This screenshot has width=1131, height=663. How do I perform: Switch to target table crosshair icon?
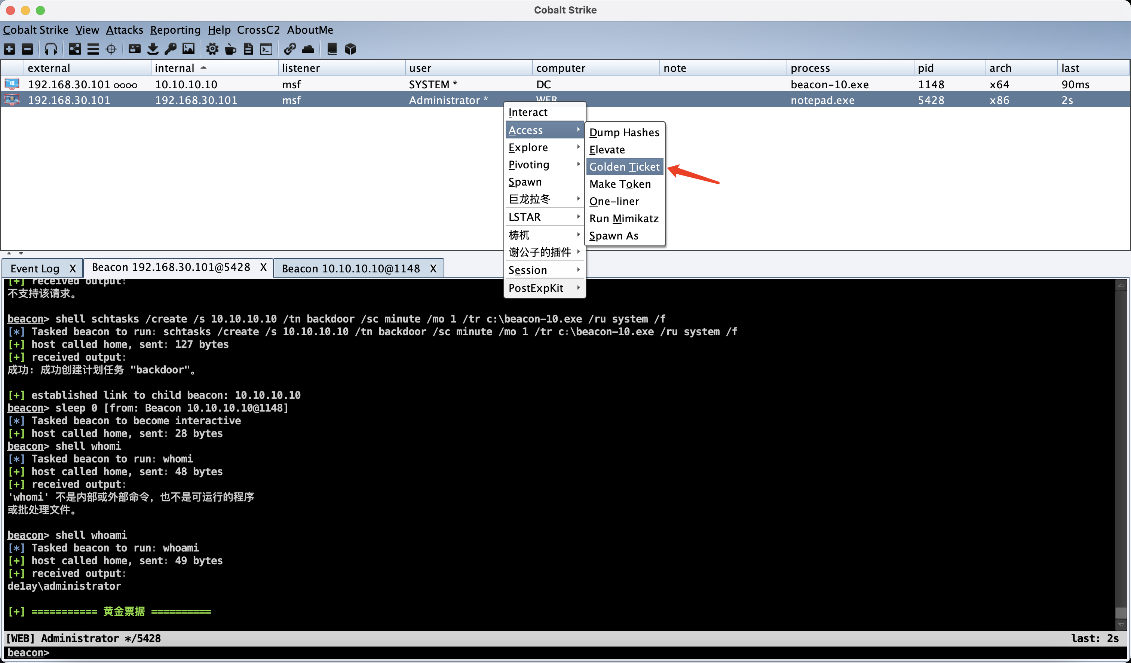coord(111,49)
